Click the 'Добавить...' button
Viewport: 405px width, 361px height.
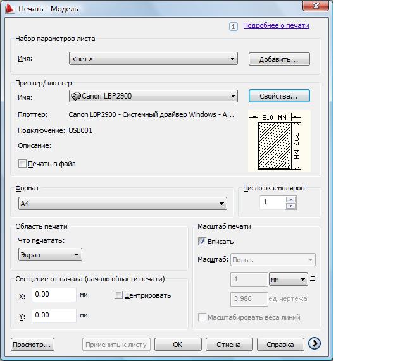[x=279, y=59]
